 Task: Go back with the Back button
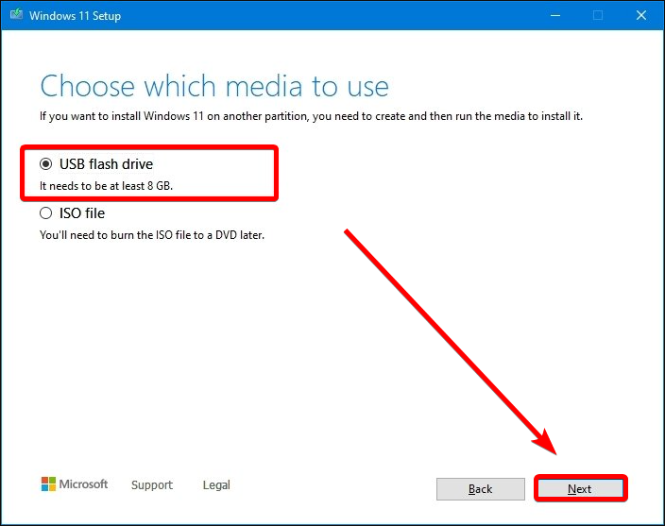(481, 489)
